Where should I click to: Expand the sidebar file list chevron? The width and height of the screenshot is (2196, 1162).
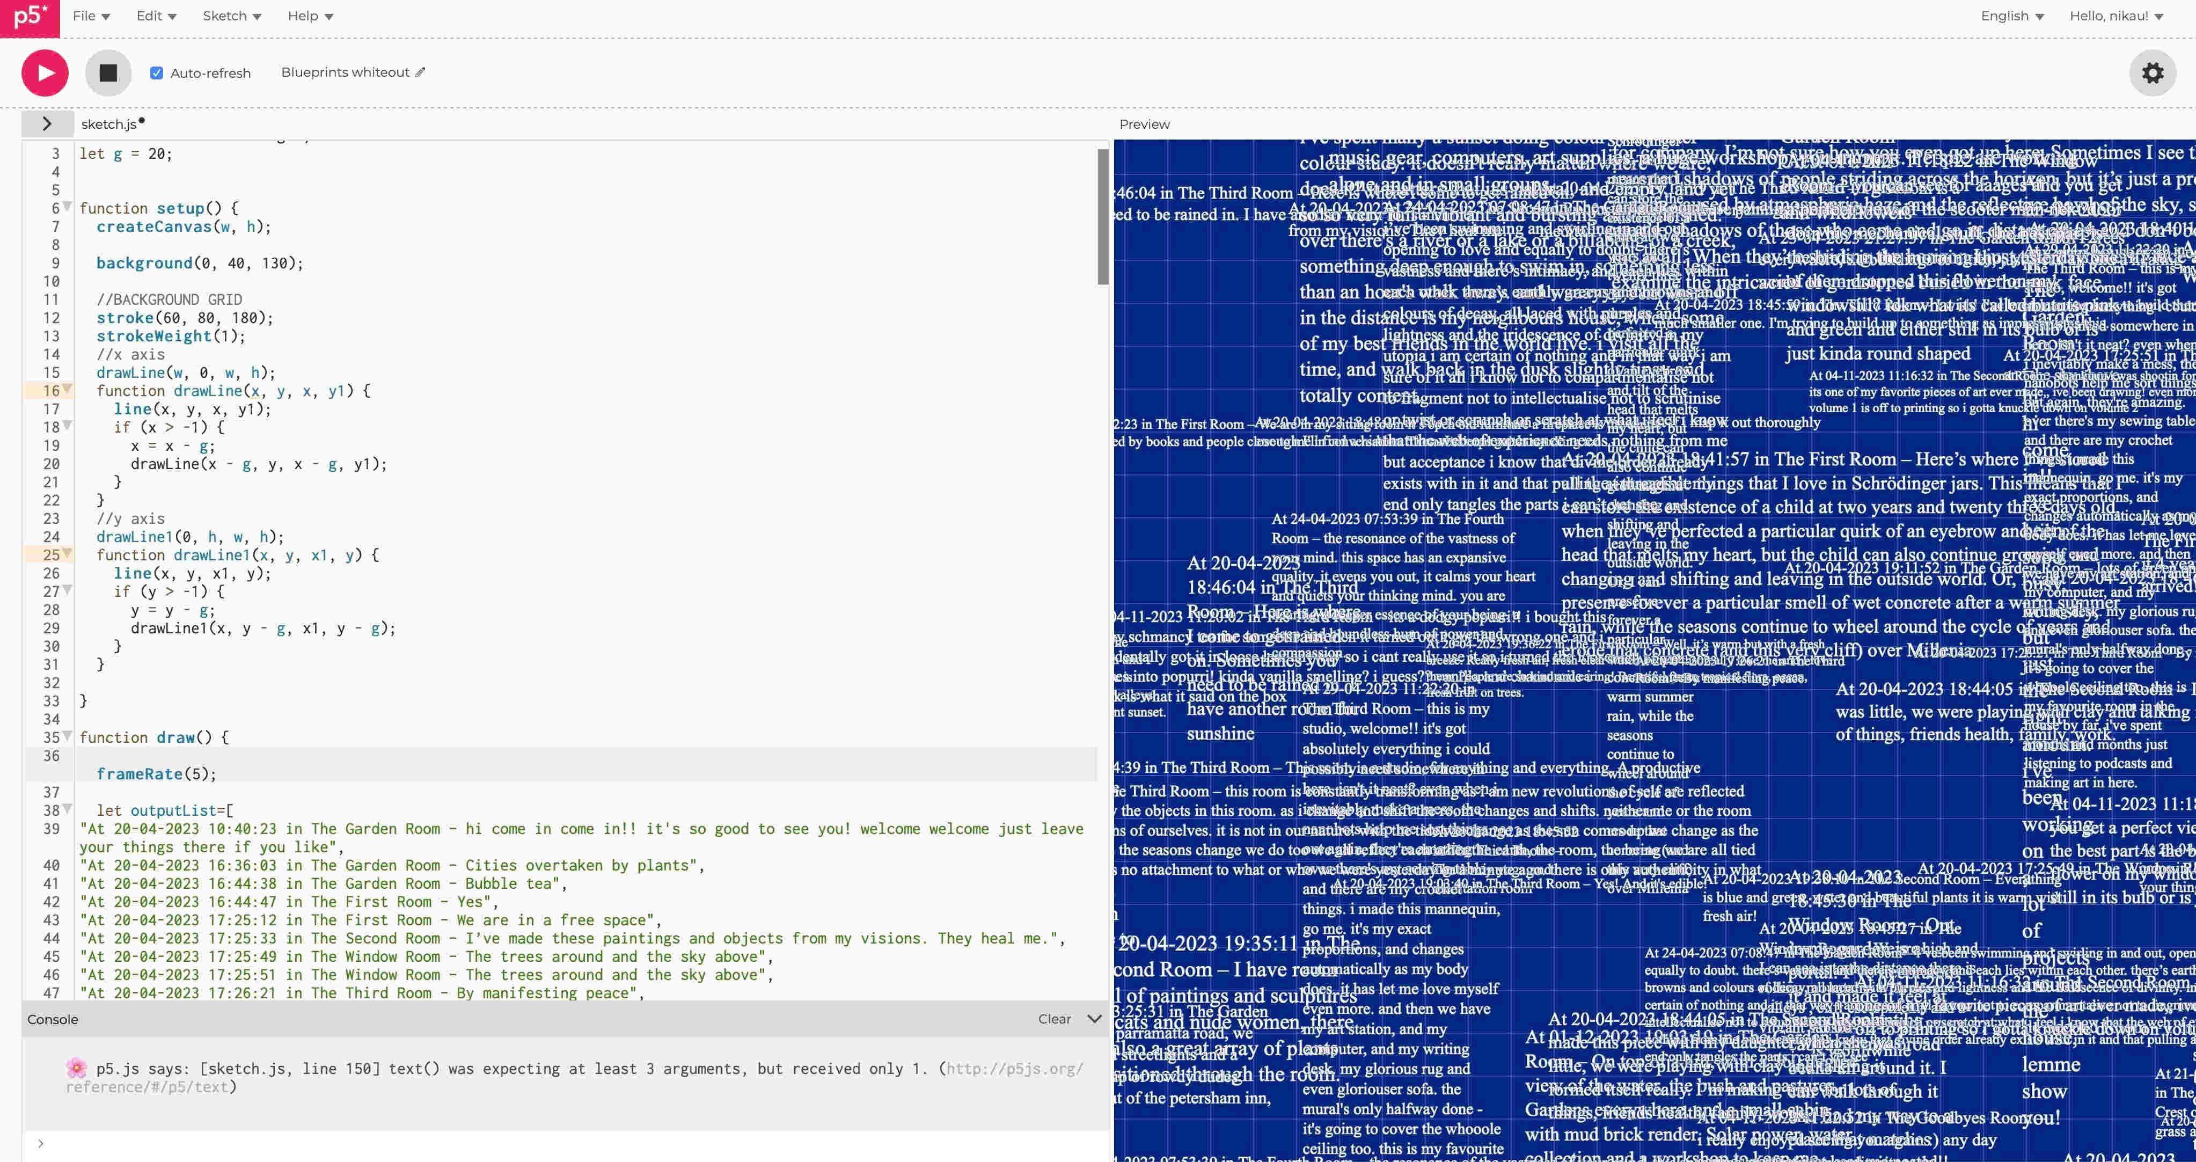click(x=47, y=123)
